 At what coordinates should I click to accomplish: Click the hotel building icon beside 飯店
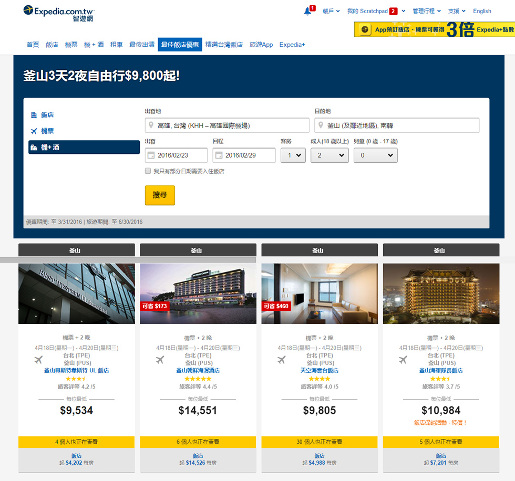(x=34, y=115)
